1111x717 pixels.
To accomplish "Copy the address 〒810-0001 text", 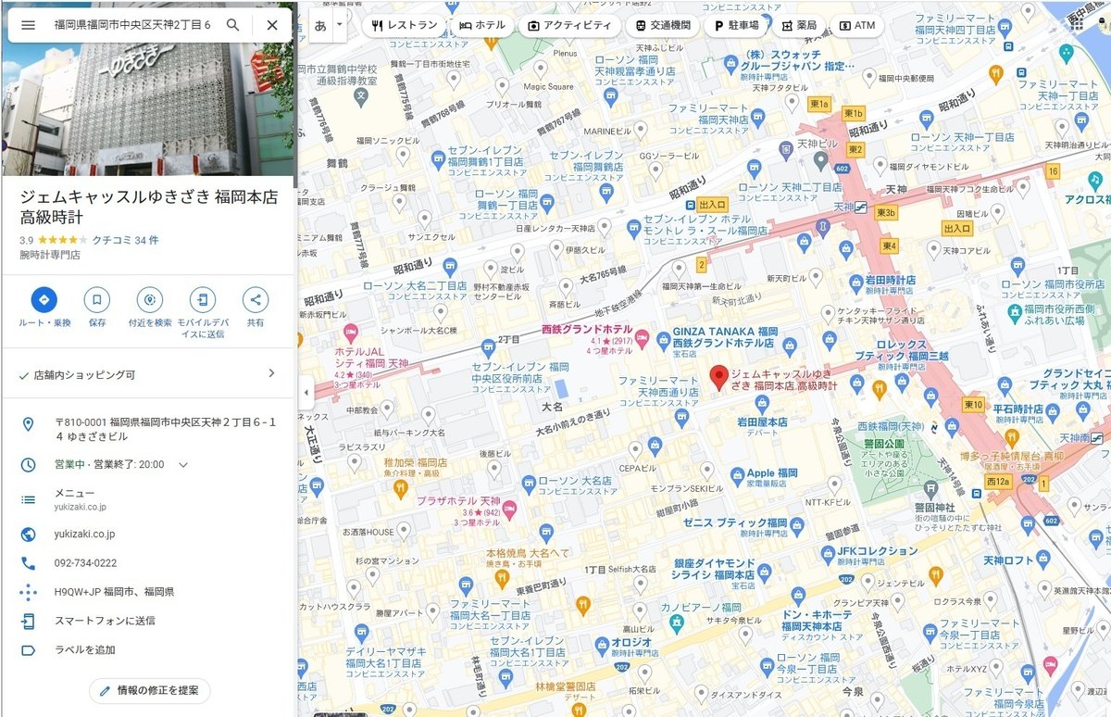I will 165,429.
